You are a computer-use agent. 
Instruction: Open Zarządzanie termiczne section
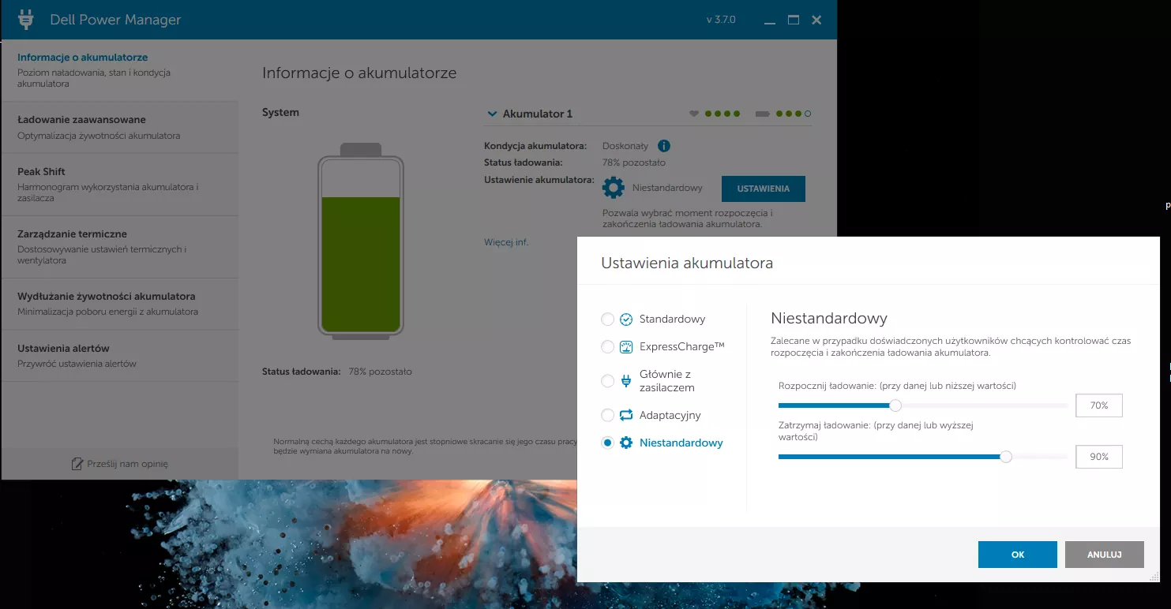click(x=119, y=247)
